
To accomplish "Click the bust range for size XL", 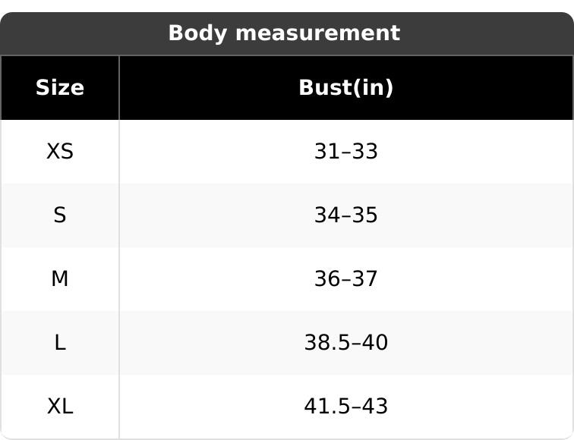I will 345,407.
